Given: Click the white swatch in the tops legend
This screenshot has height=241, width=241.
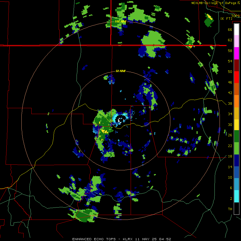Looking at the screenshot, I should [236, 29].
